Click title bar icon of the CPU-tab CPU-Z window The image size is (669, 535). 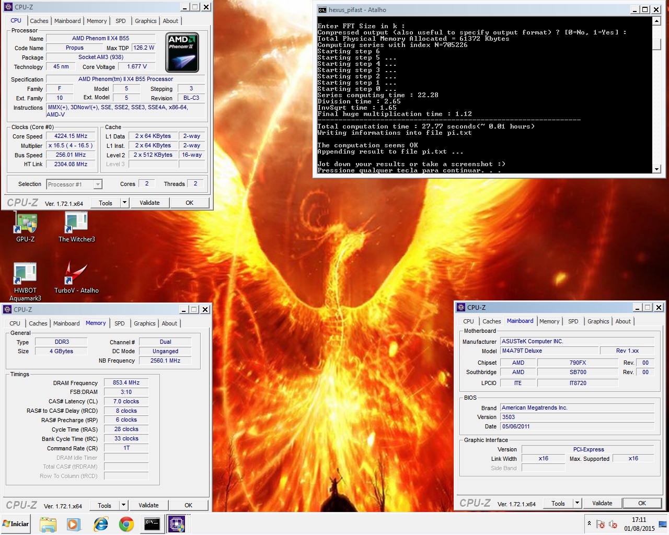pyautogui.click(x=8, y=7)
